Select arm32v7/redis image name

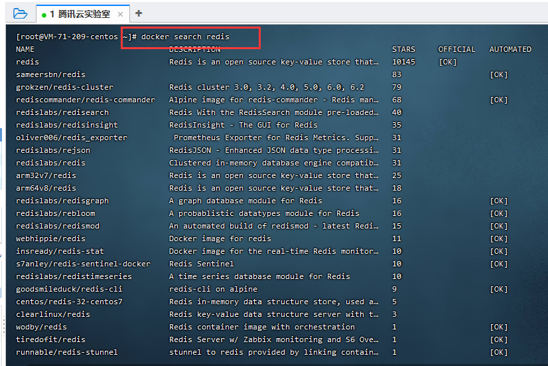(x=46, y=175)
